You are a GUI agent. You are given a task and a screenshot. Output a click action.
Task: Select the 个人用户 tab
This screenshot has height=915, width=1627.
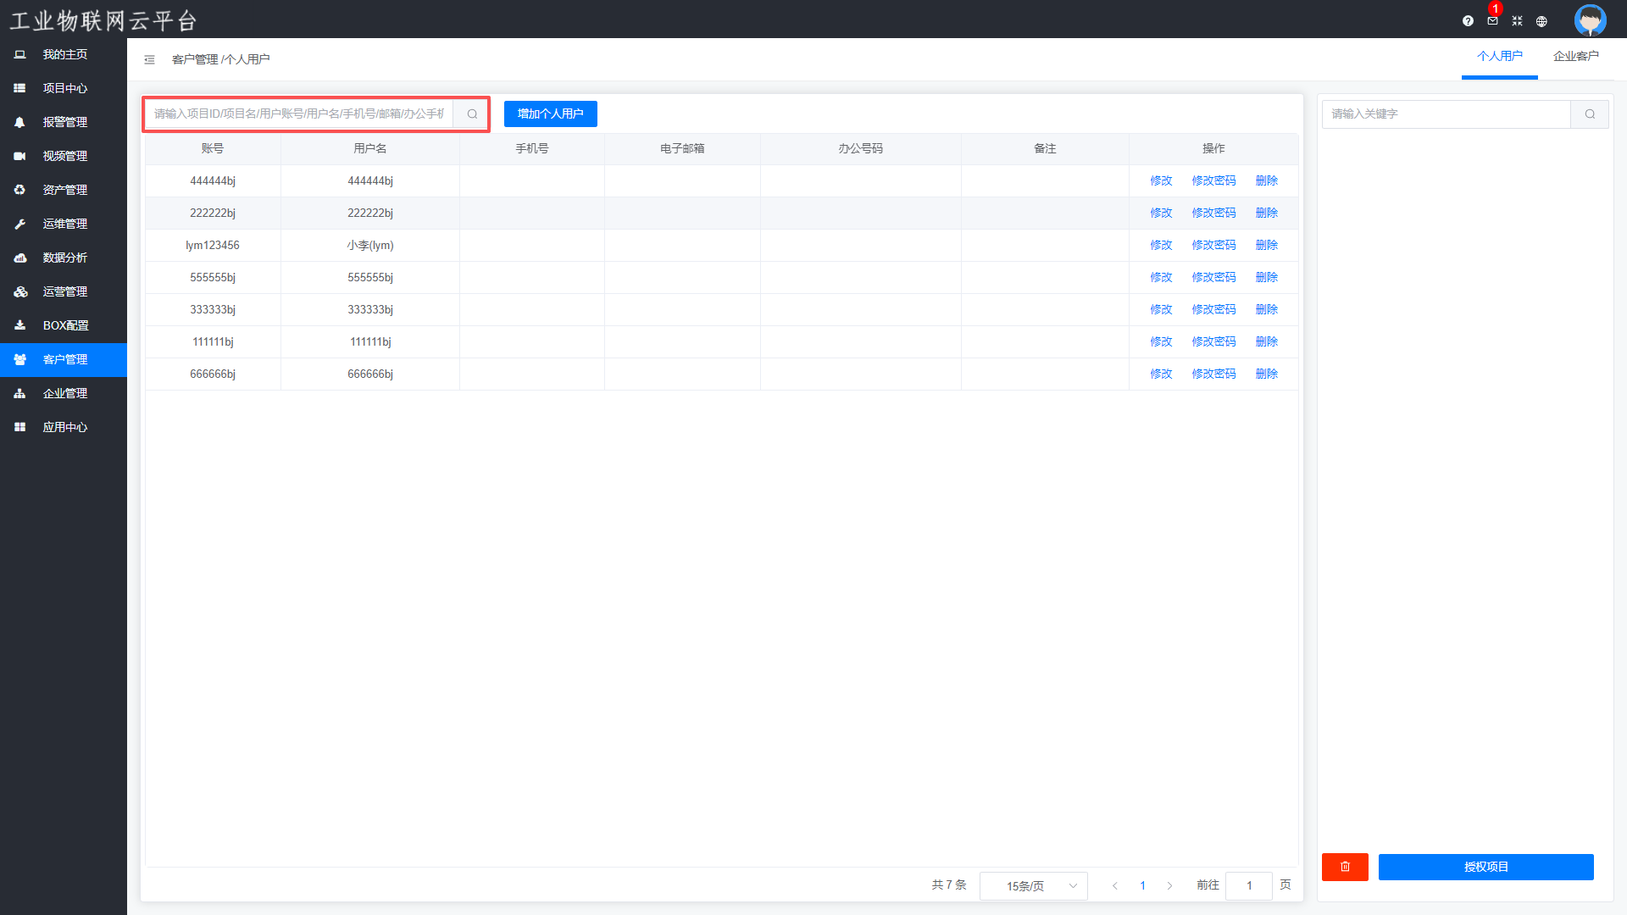[1499, 56]
